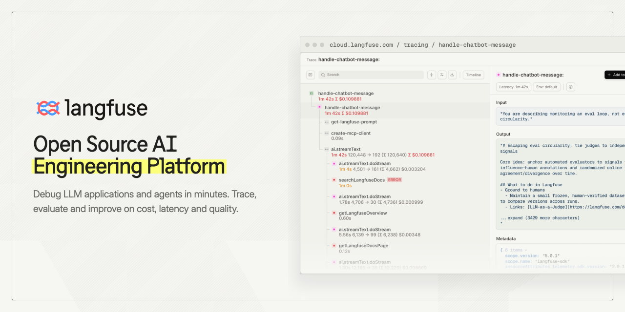Click the green trace icon of the root handle-chatbot-message

pyautogui.click(x=312, y=93)
